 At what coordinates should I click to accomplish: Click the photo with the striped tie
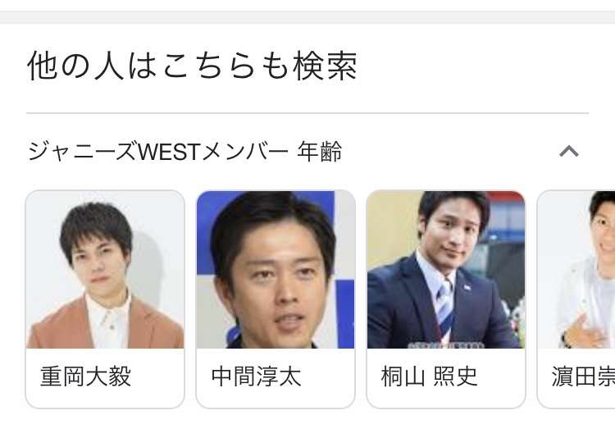[x=446, y=270]
